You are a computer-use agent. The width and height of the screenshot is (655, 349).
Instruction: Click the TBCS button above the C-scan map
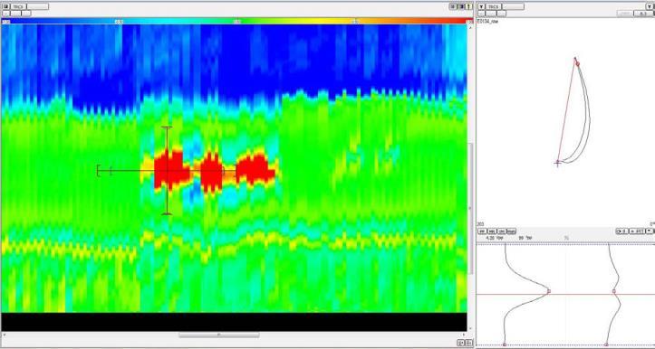18,6
